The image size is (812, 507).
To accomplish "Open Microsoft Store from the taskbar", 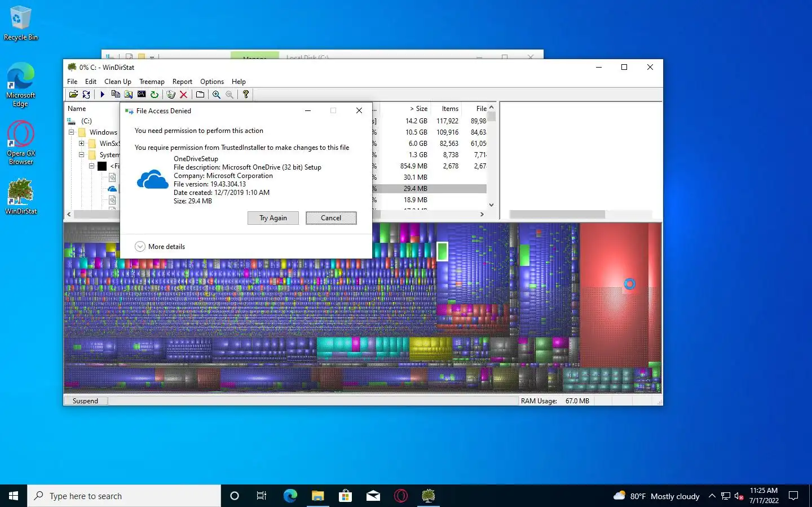I will (x=346, y=496).
